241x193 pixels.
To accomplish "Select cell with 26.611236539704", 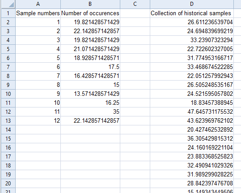I will tap(192, 22).
